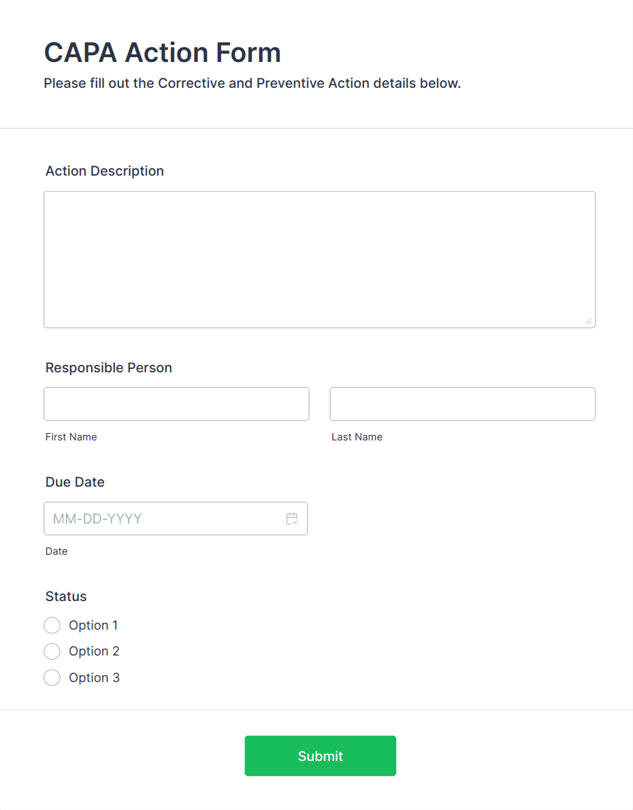The width and height of the screenshot is (633, 810).
Task: Grab the Action Description resize handle
Action: [x=588, y=321]
